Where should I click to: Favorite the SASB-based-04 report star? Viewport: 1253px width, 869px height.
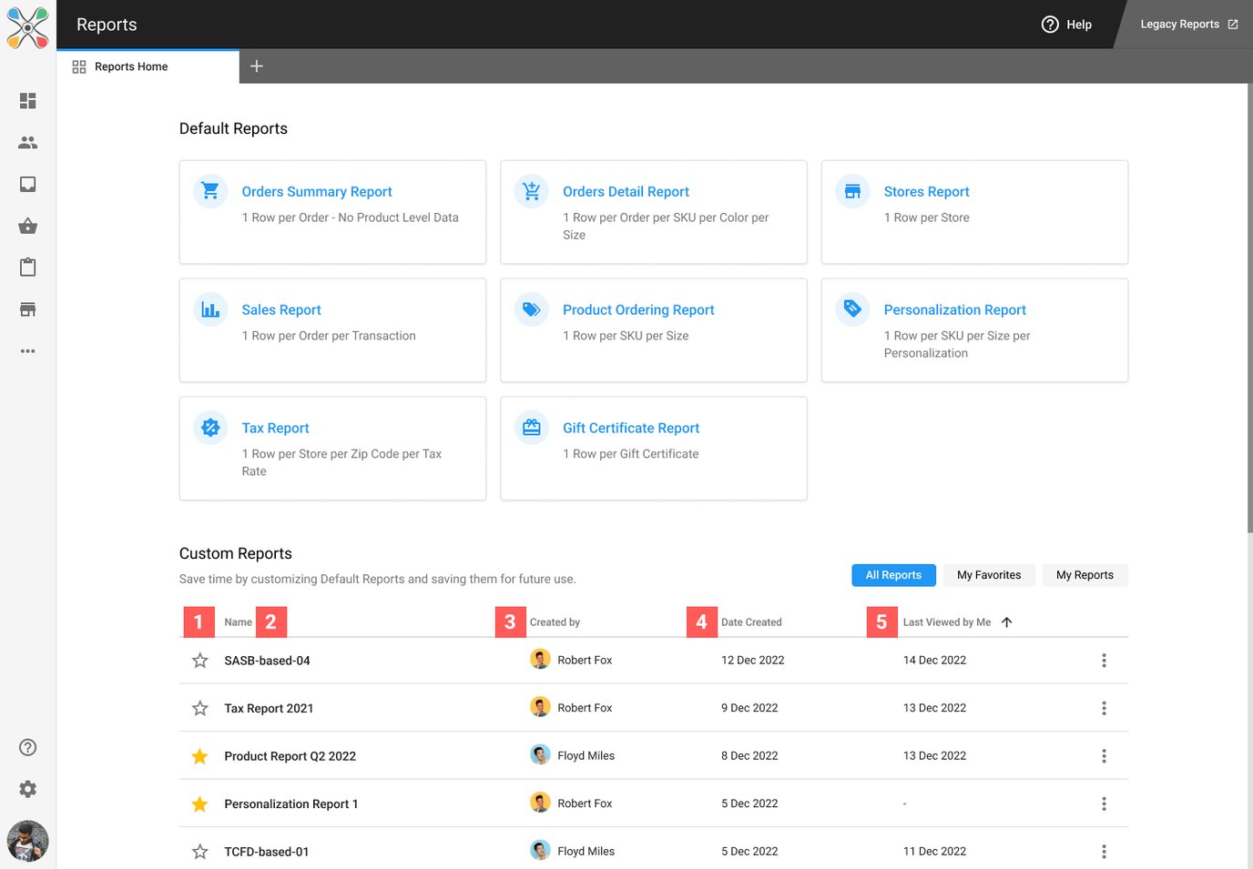(200, 661)
